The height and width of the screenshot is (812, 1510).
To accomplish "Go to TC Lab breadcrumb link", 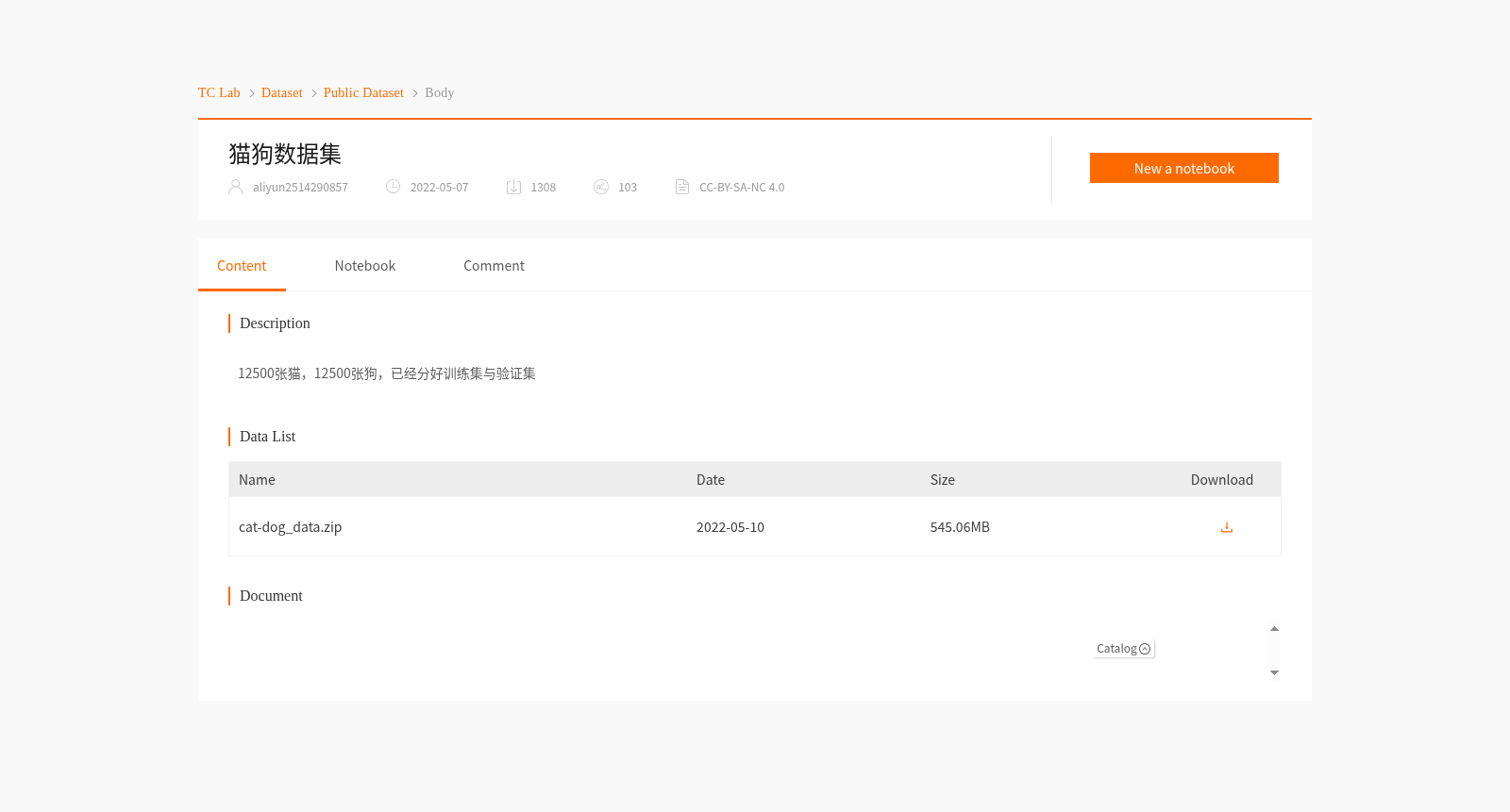I will [219, 92].
